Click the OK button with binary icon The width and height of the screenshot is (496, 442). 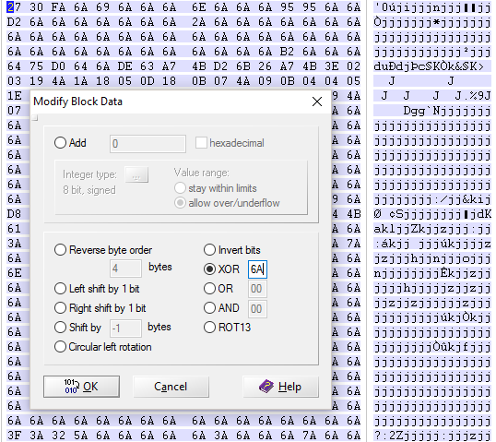tap(81, 387)
